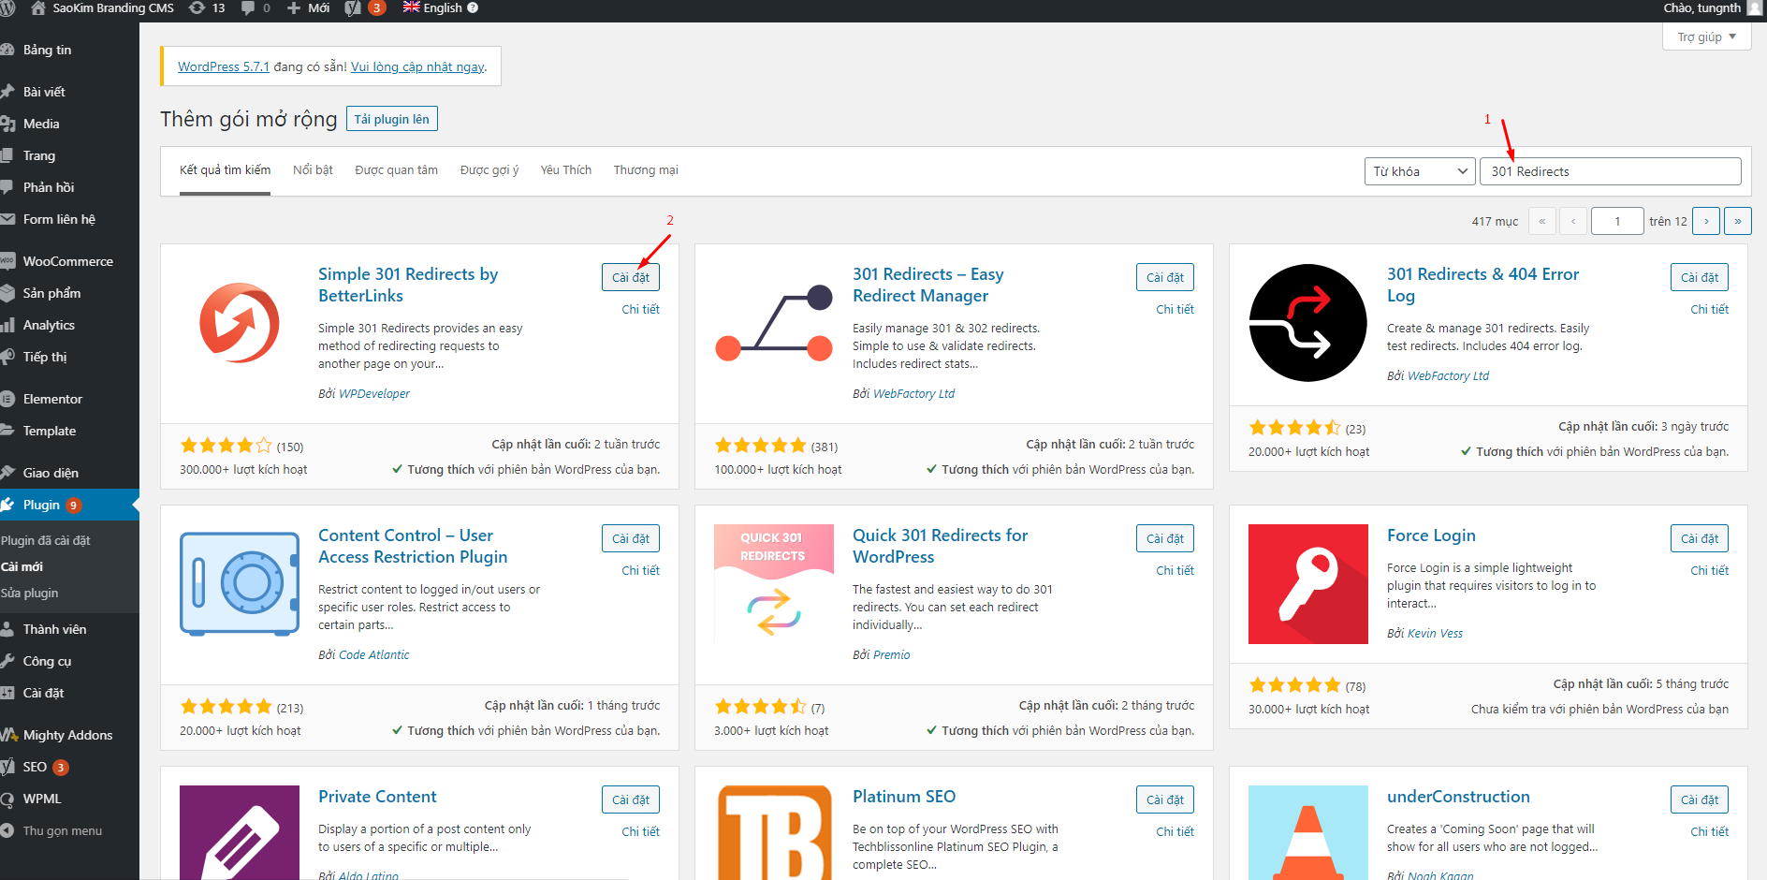1767x880 pixels.
Task: Click the Tải plugin lên upload button
Action: [391, 119]
